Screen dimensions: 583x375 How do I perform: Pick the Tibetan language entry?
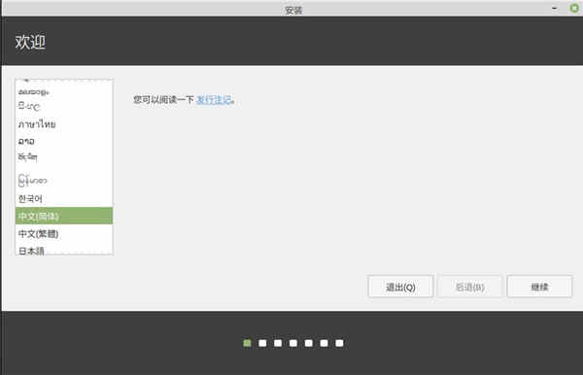(x=63, y=158)
